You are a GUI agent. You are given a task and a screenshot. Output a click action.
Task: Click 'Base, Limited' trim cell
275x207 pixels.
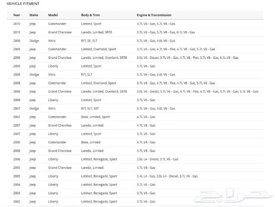91,142
